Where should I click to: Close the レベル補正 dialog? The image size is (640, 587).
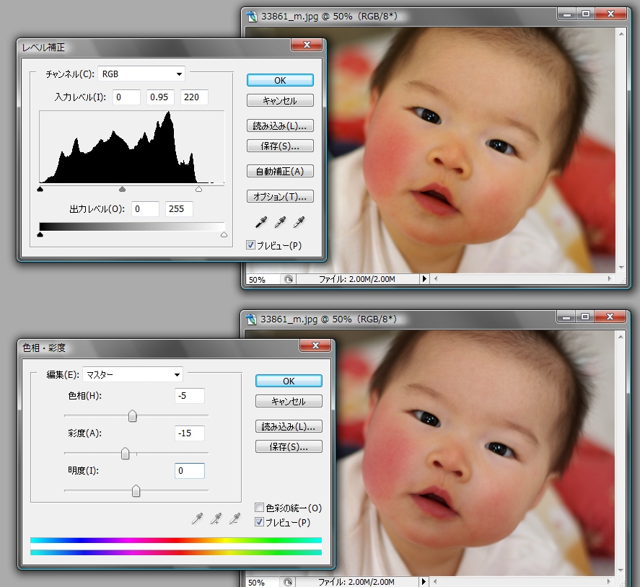307,45
